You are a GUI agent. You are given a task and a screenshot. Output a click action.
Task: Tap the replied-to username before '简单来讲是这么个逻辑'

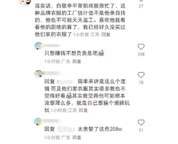66,82
